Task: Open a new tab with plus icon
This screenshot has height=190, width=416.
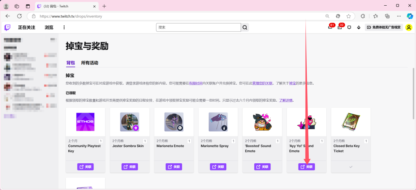Action: [104, 6]
